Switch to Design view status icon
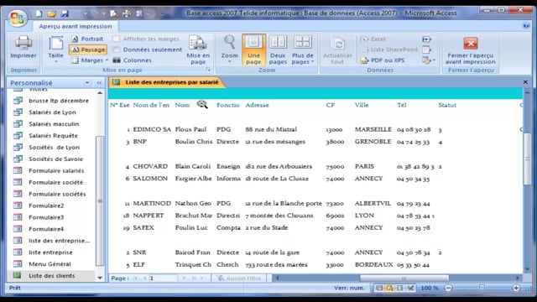Screen dimensions: 537x302 point(410,288)
